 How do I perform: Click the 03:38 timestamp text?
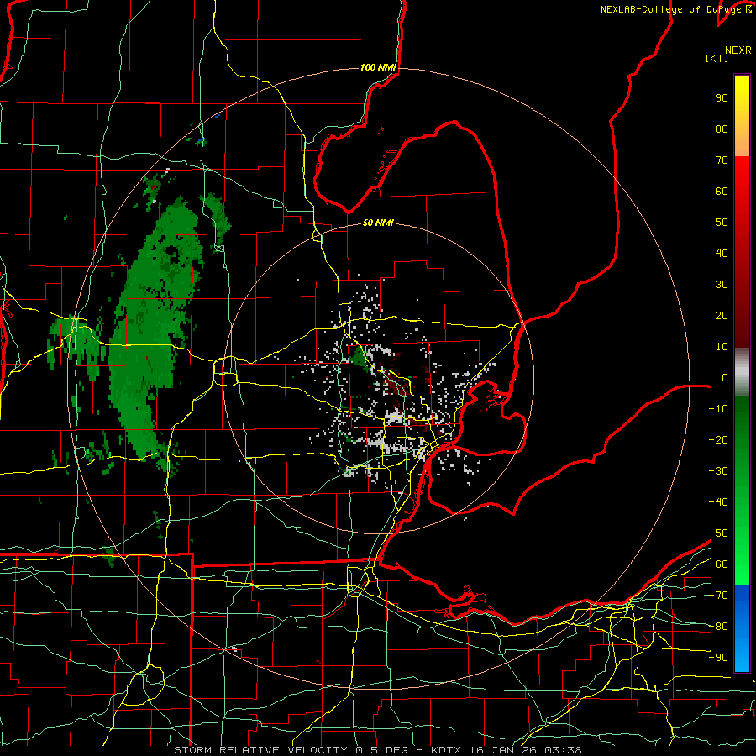point(563,750)
